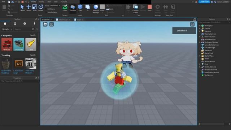Viewport: 231px width, 130px height.
Task: Open toolbox search filter options
Action: click(37, 29)
